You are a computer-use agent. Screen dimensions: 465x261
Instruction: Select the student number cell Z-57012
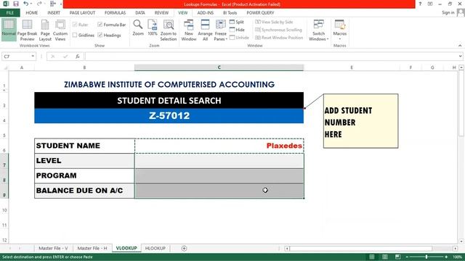pos(169,116)
